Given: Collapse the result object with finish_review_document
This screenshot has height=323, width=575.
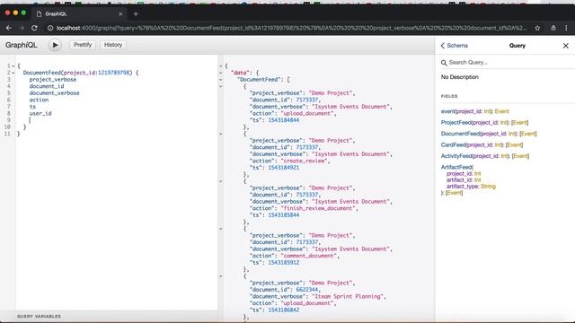Looking at the screenshot, I should [x=221, y=181].
